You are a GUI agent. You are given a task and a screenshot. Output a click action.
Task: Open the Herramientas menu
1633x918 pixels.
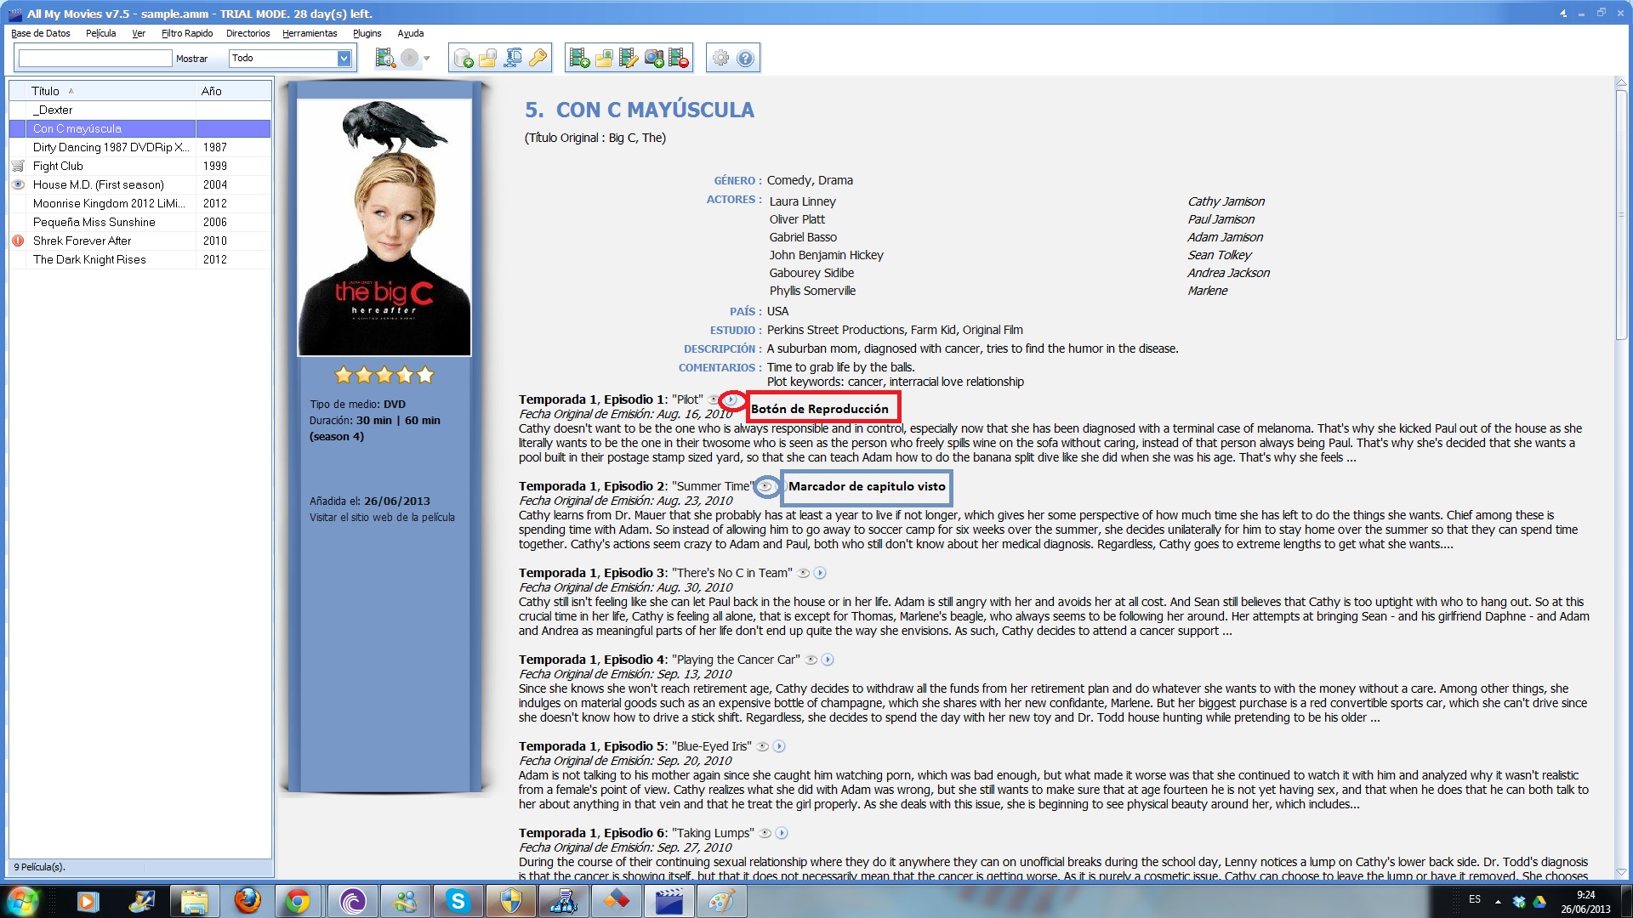(x=310, y=33)
